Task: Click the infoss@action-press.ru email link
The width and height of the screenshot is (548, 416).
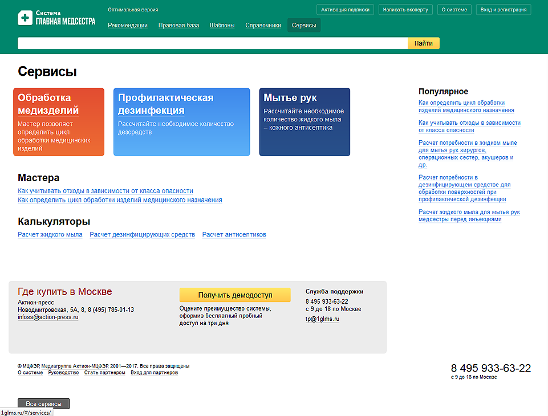Action: point(48,317)
